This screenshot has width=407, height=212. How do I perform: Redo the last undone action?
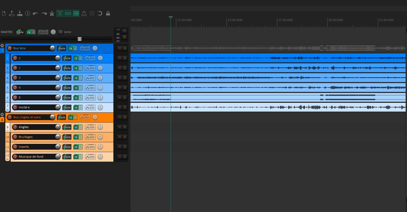point(44,13)
